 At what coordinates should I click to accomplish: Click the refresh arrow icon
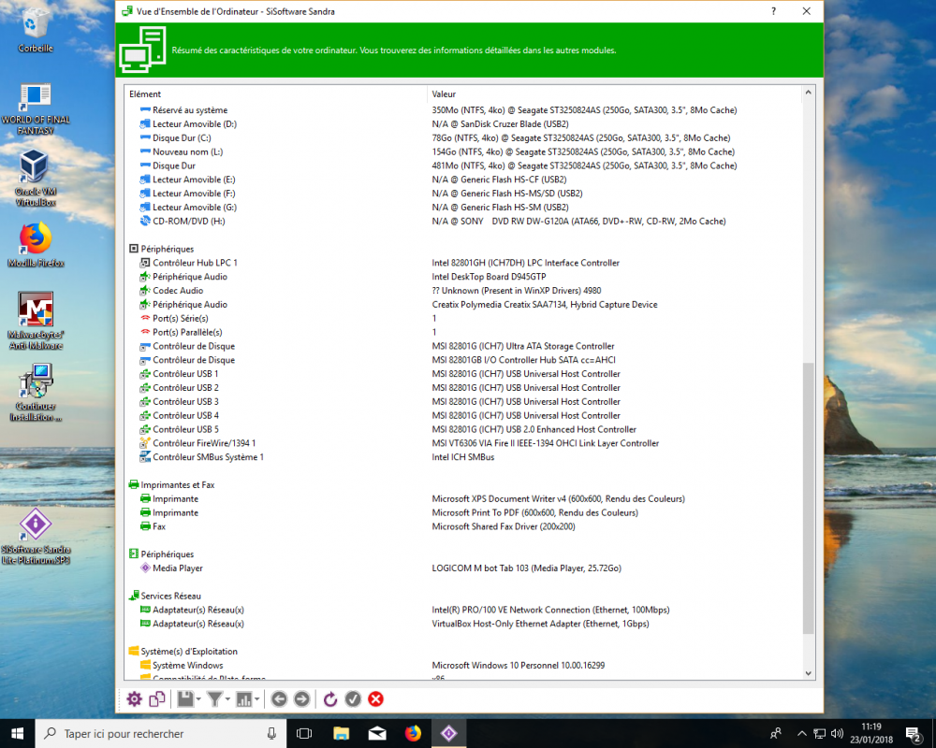coord(330,698)
